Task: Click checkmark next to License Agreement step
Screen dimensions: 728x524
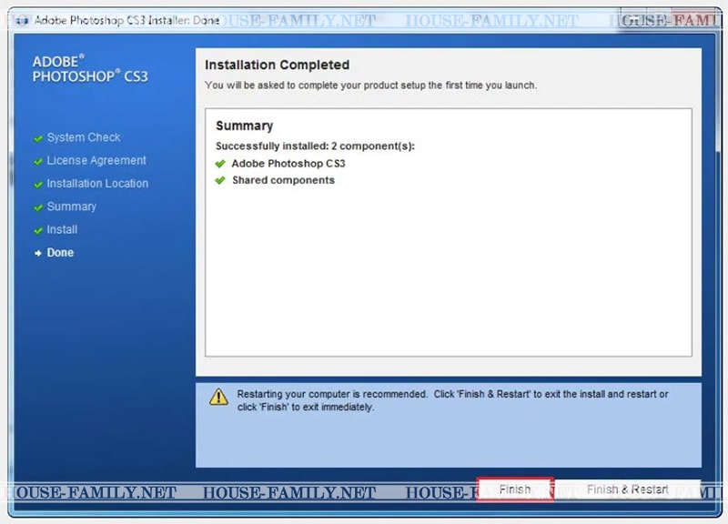Action: pos(38,161)
